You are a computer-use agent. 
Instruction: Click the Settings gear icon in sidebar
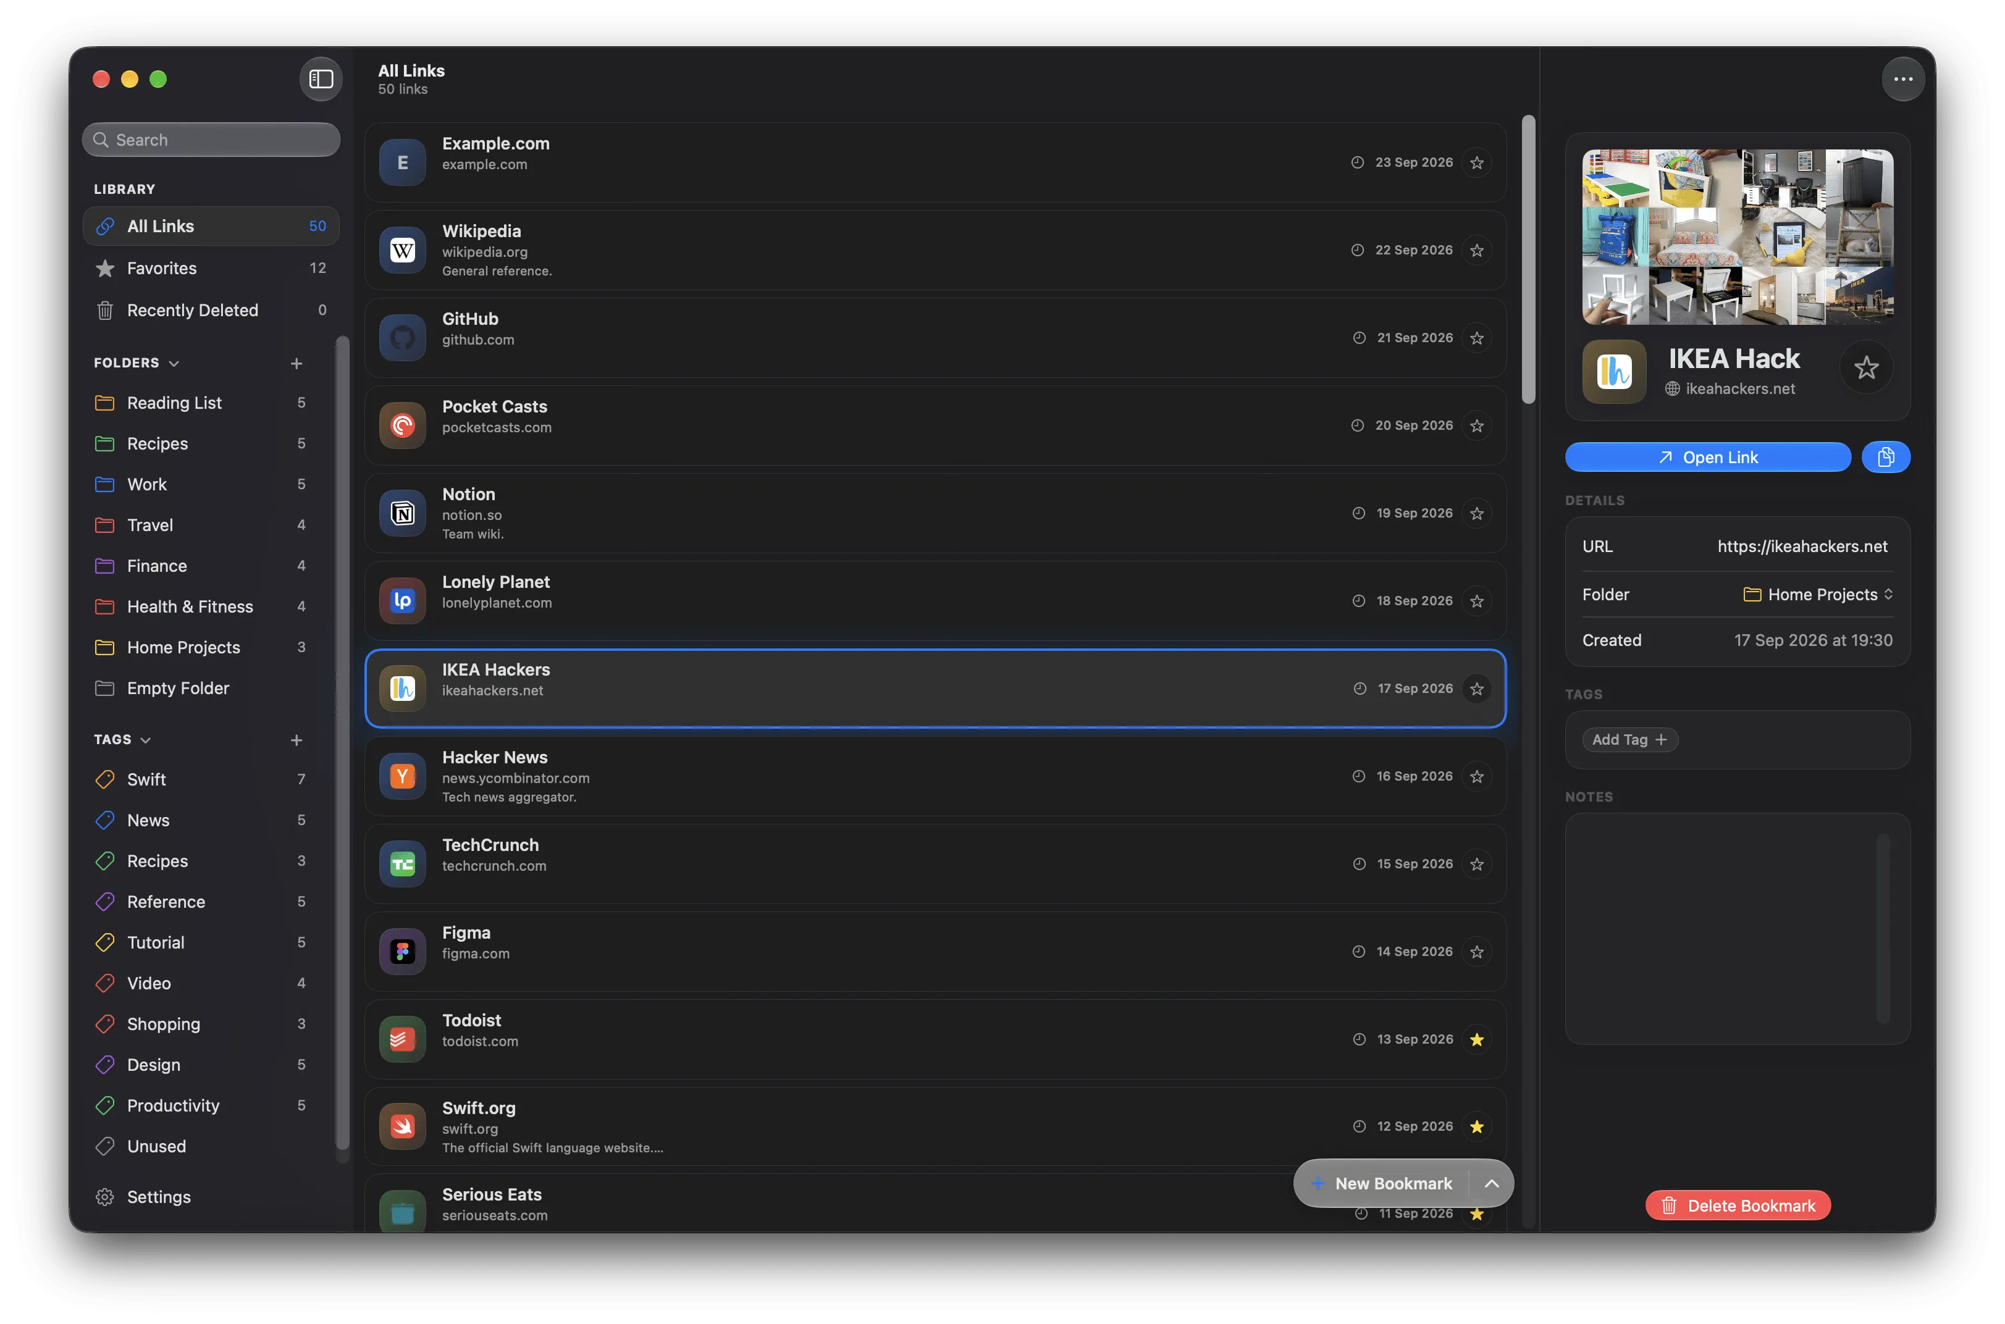coord(105,1197)
